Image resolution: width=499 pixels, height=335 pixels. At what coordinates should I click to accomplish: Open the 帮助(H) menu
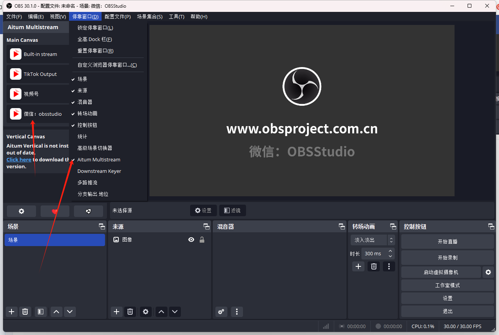click(199, 16)
